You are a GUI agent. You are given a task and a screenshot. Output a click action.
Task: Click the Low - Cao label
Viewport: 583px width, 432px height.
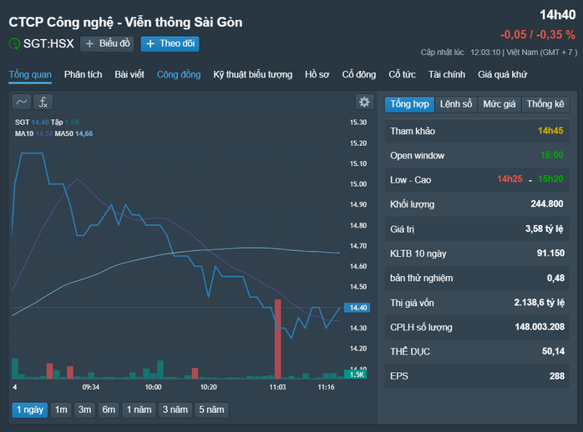tap(410, 180)
